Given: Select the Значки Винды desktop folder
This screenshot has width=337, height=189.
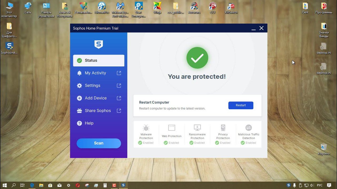Looking at the screenshot, I should pos(324,30).
